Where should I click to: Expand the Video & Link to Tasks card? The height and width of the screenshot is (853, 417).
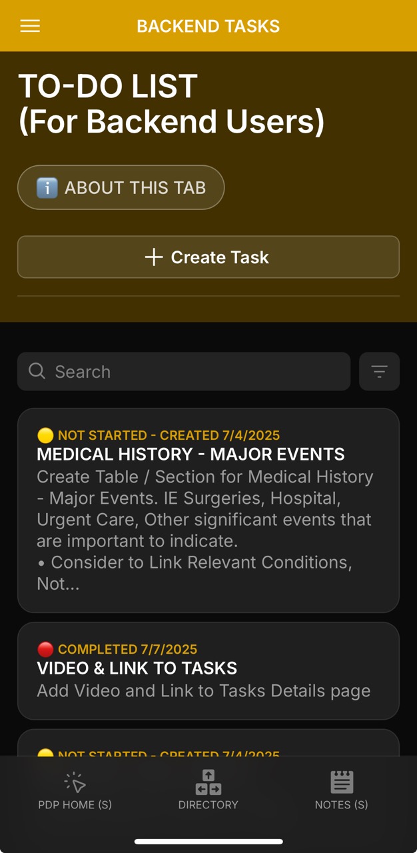click(209, 670)
